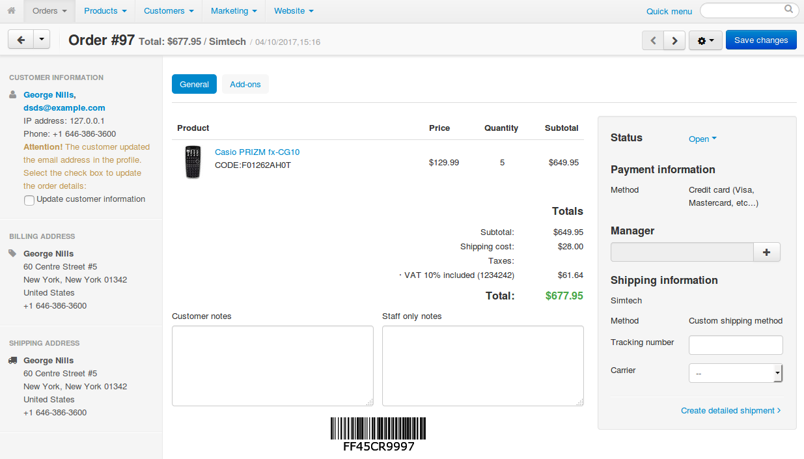
Task: Open the order Status dropdown
Action: point(702,139)
